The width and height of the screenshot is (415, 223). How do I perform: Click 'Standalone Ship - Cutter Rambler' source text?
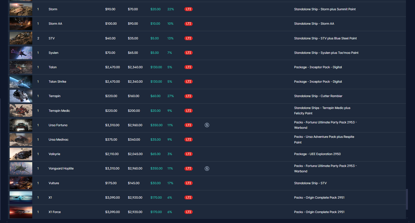click(318, 96)
